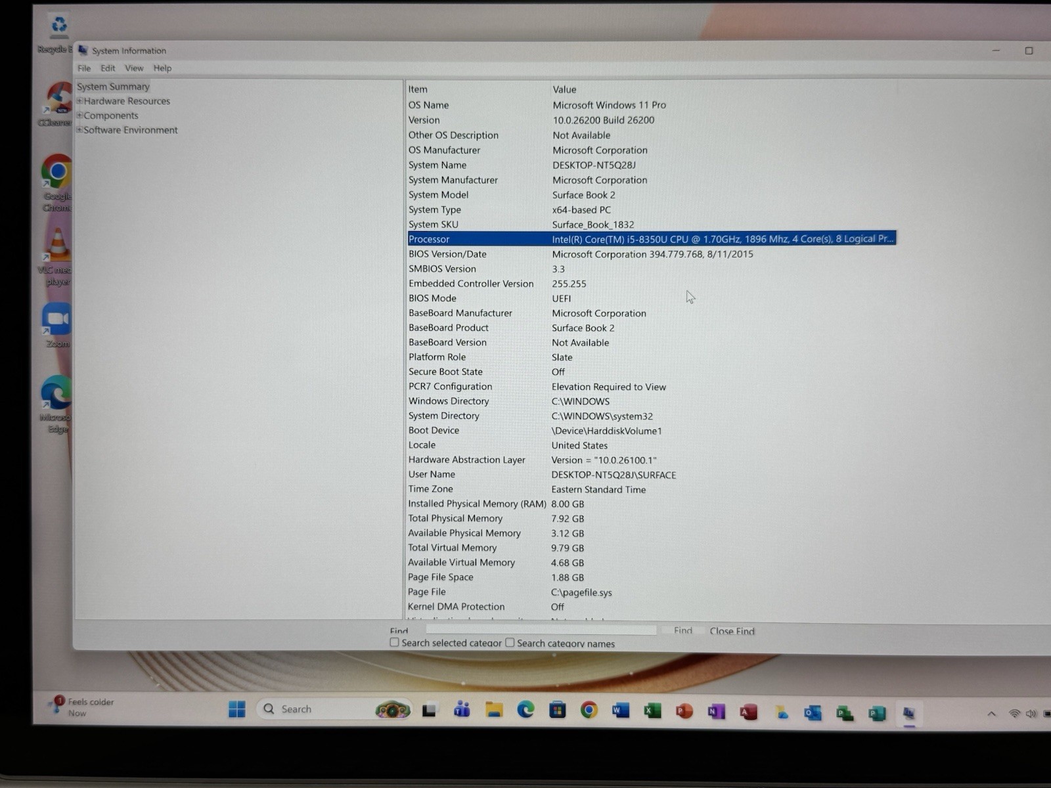
Task: Open the Recycle Bin desktop icon
Action: click(58, 33)
